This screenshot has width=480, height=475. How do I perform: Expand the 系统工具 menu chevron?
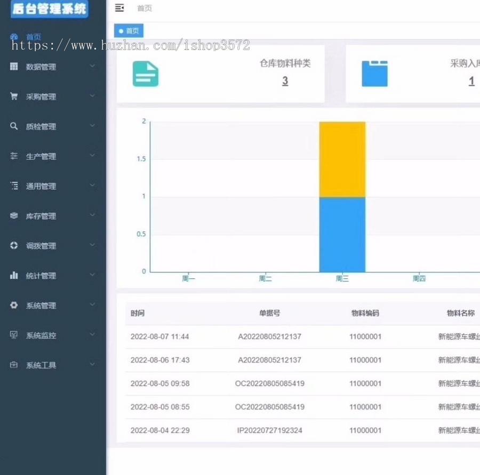(x=92, y=364)
